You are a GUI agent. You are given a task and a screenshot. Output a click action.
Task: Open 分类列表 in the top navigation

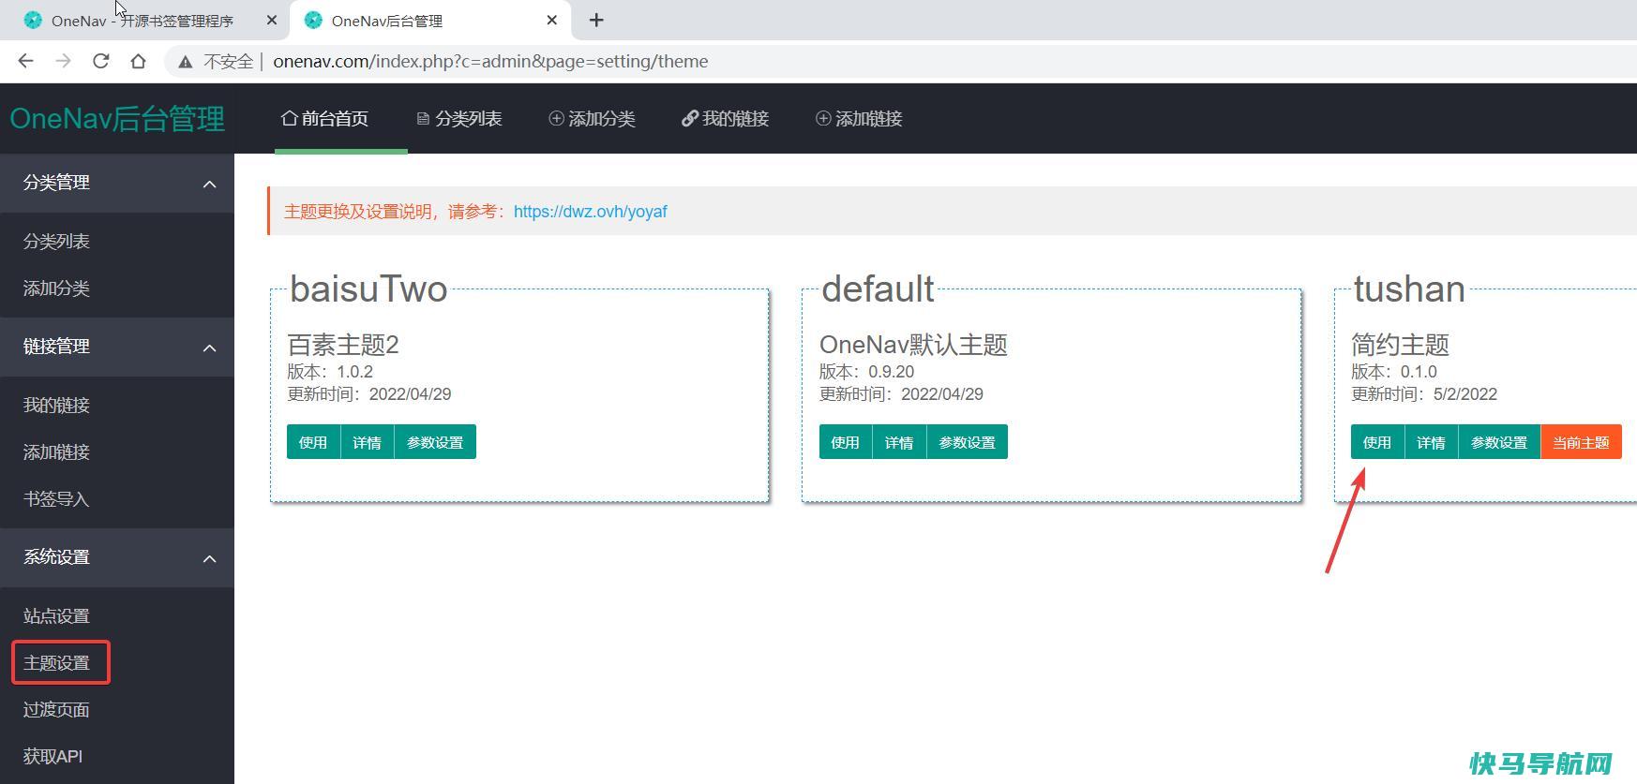point(459,119)
